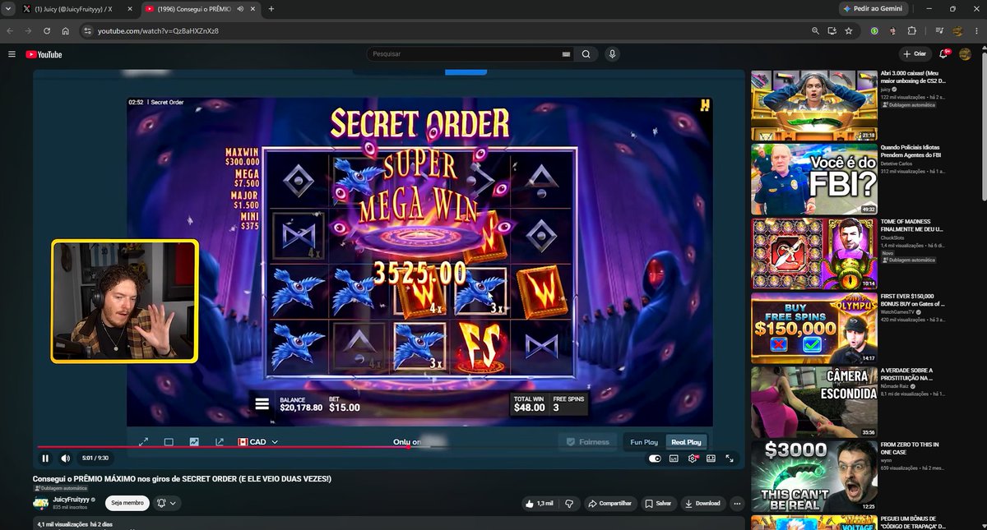Open the on-screen keyboard icon in search box
Image resolution: width=987 pixels, height=530 pixels.
point(565,54)
